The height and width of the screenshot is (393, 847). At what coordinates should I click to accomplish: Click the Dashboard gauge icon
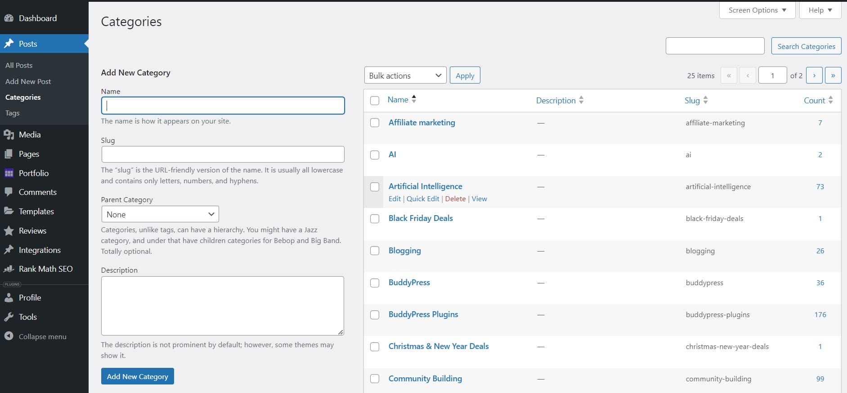point(9,18)
